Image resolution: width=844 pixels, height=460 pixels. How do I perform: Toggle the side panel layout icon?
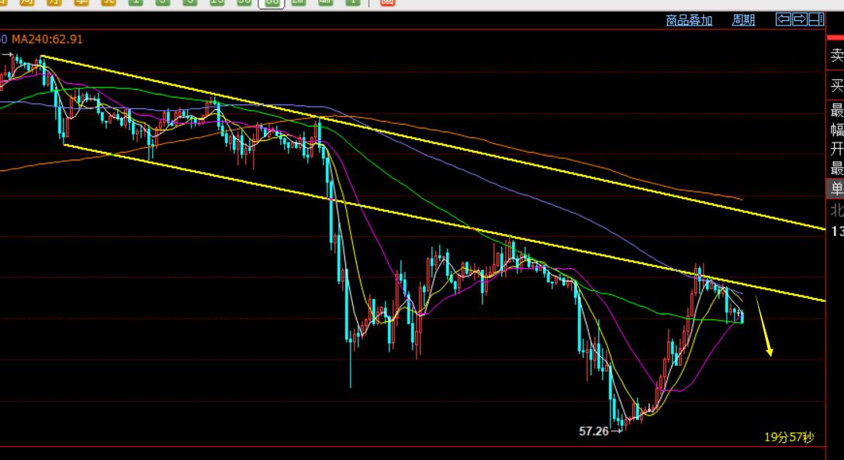click(817, 20)
